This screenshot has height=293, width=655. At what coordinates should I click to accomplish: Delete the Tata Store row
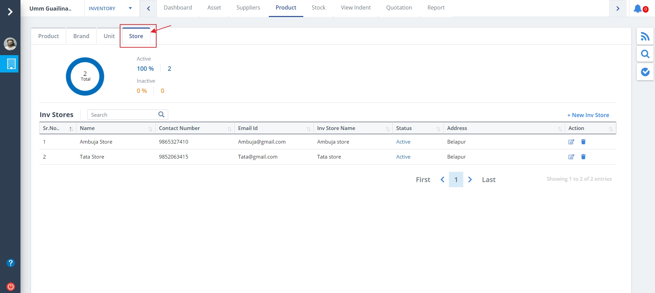(x=583, y=157)
